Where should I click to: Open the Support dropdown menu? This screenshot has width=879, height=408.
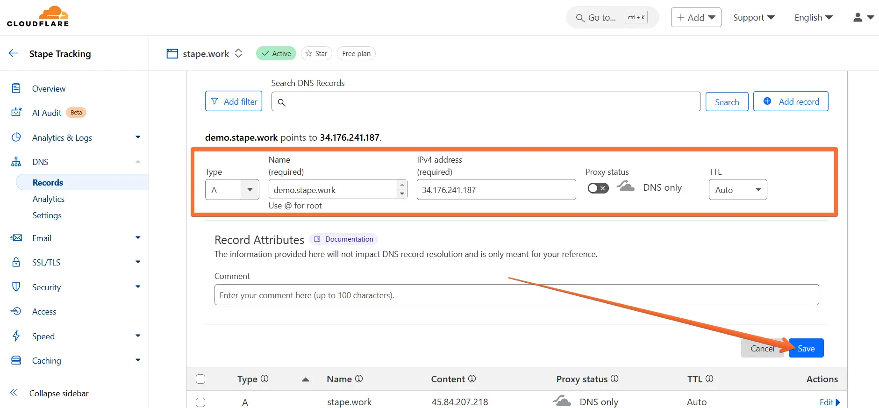(x=754, y=17)
